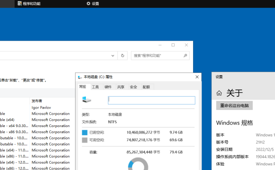Viewport: 275px width, 170px height.
Task: Minimize the Programs and Features window
Action: [x=160, y=45]
